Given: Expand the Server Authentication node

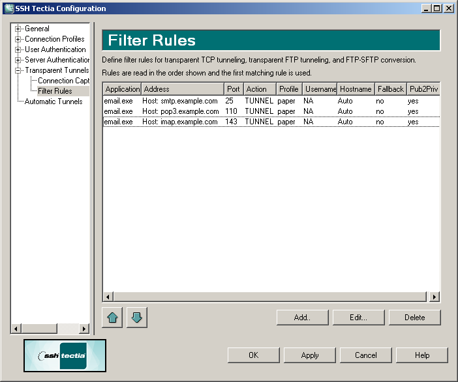Looking at the screenshot, I should [18, 60].
